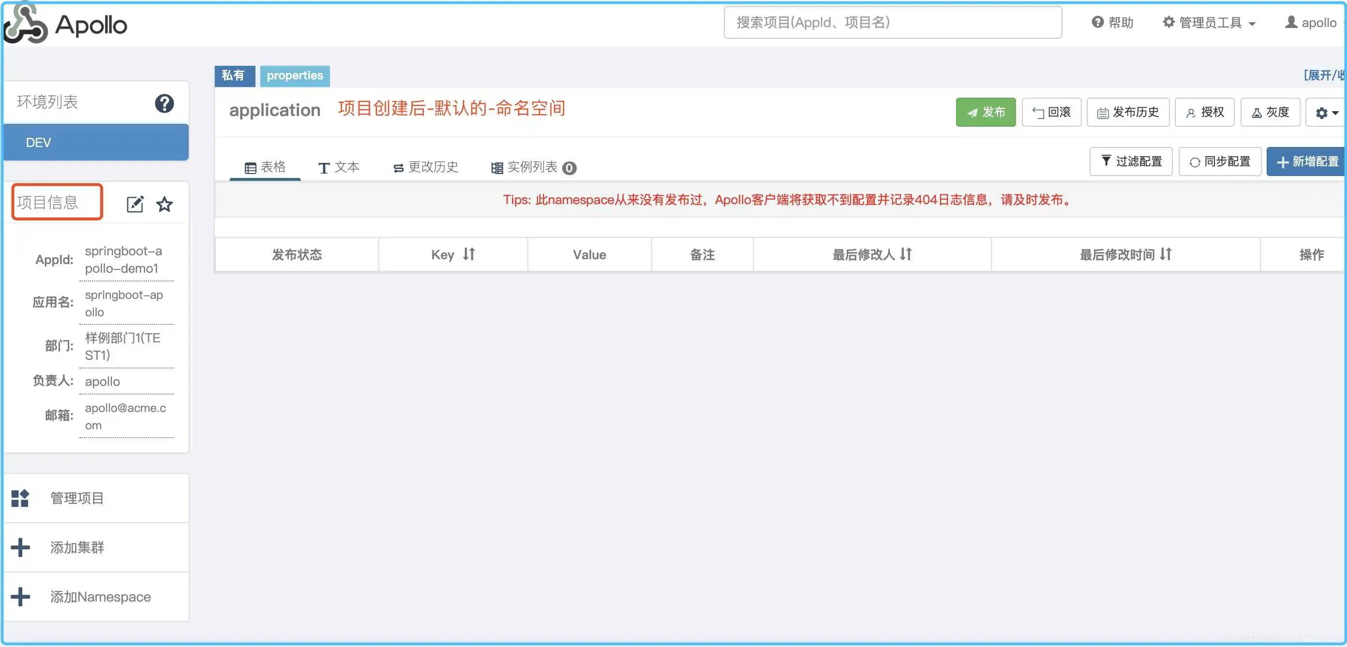Expand 管理员工具 admin tools menu
This screenshot has width=1347, height=647.
[x=1209, y=22]
